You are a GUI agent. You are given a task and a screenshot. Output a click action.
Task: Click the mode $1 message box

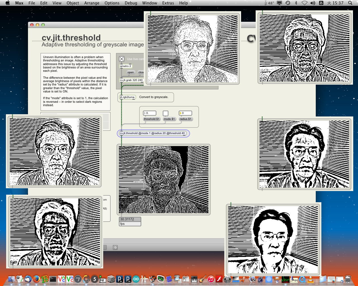coord(169,119)
